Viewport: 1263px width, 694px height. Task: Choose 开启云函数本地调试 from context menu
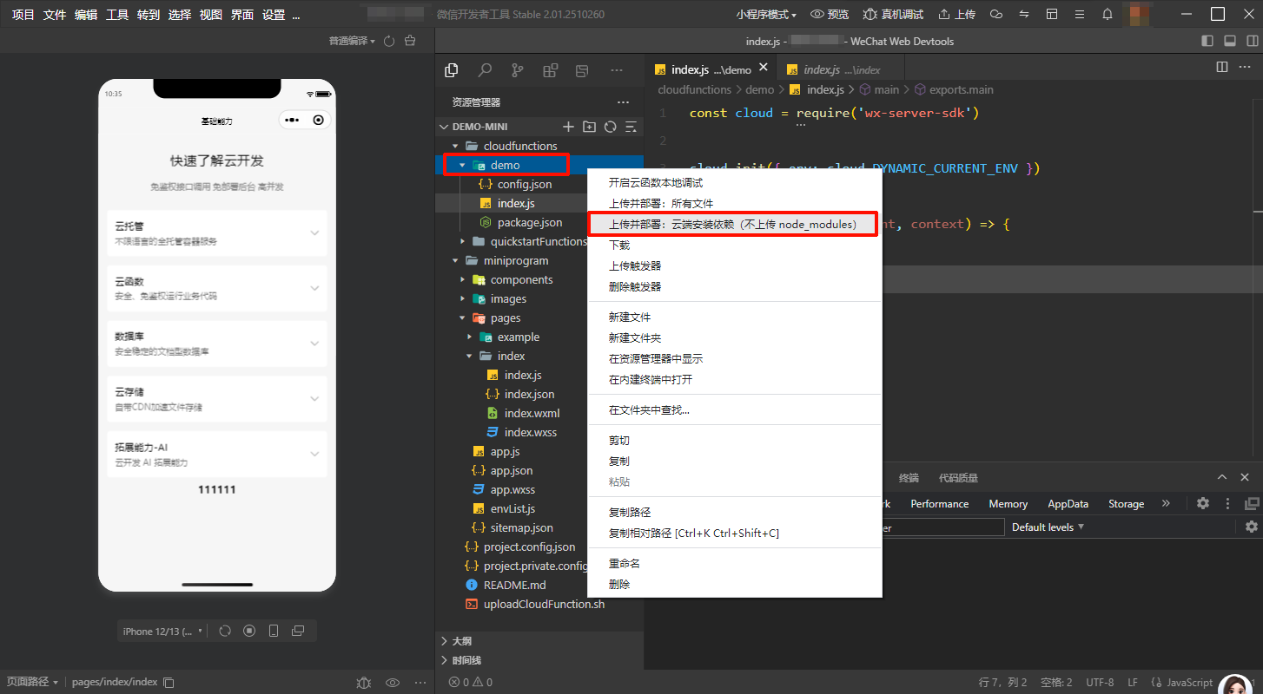click(655, 183)
